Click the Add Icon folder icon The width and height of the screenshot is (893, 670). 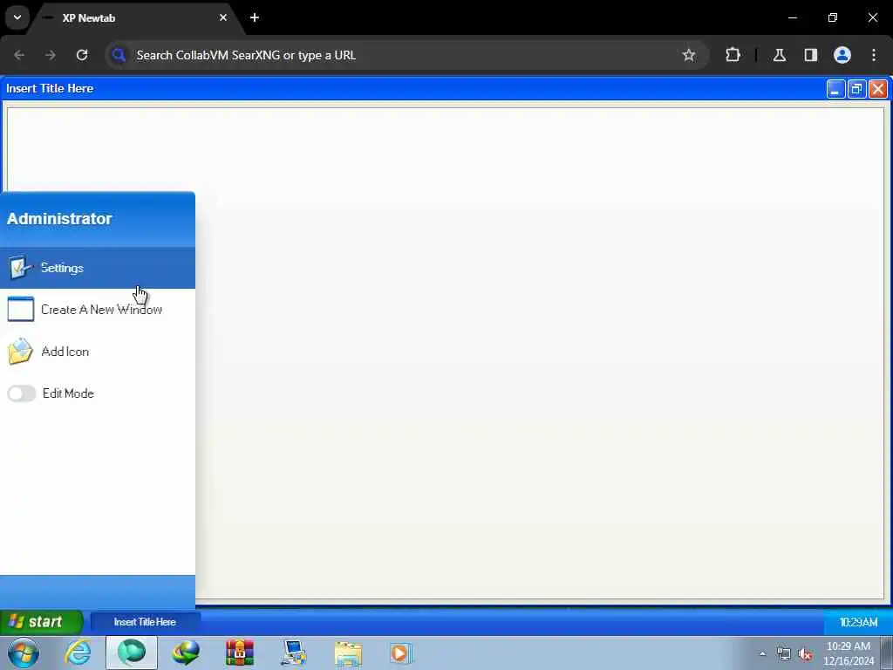point(21,352)
